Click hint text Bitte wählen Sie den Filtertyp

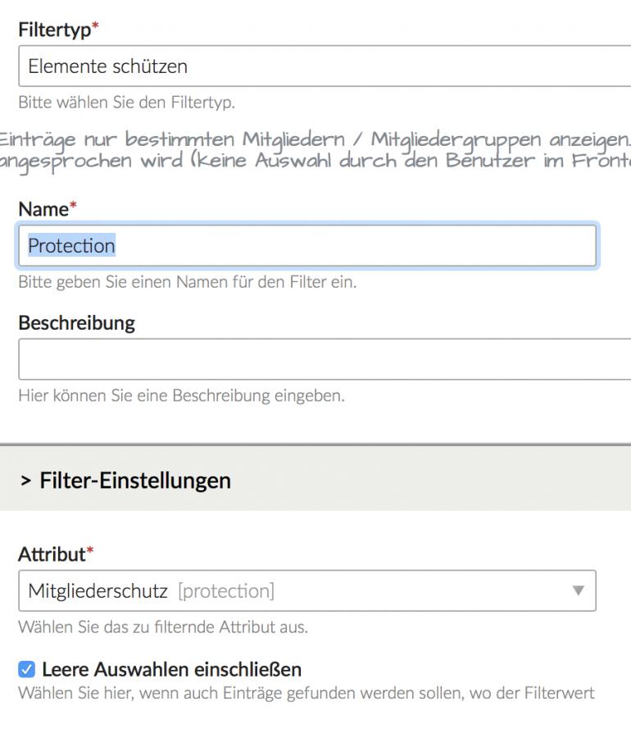coord(126,102)
